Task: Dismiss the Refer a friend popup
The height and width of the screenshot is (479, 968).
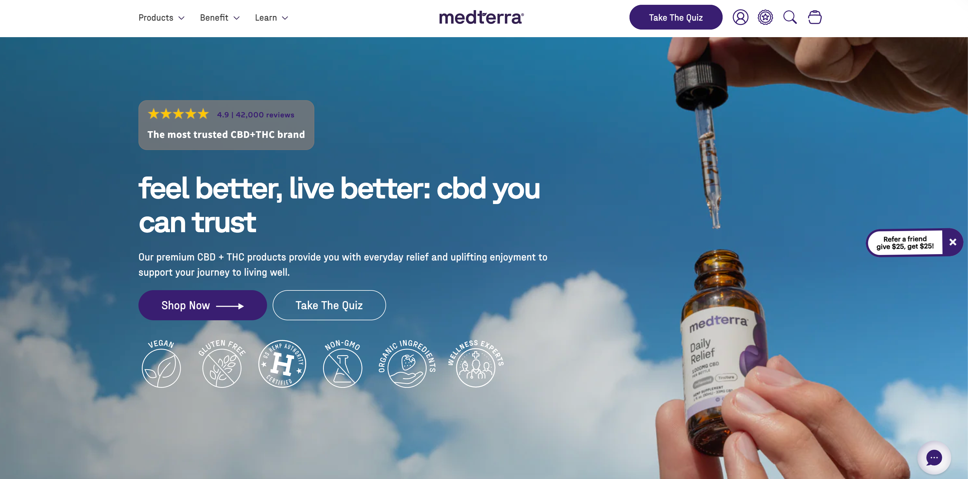Action: [953, 242]
